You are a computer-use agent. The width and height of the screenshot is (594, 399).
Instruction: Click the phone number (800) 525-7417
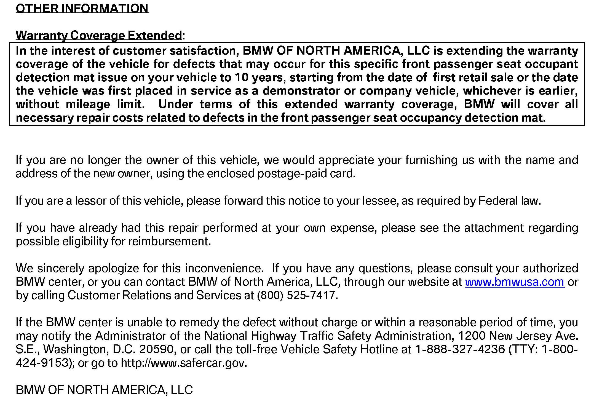pyautogui.click(x=297, y=295)
